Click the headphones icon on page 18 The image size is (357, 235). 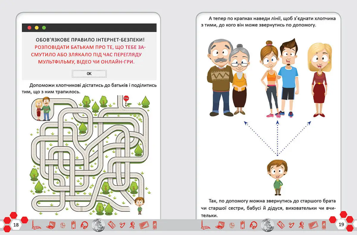click(84, 225)
